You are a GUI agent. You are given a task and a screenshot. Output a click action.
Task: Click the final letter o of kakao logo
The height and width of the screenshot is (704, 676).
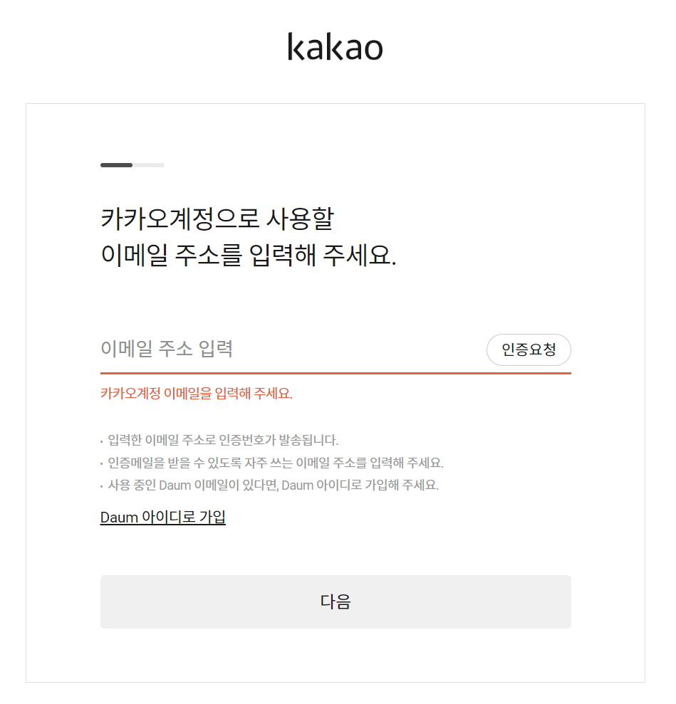click(373, 49)
